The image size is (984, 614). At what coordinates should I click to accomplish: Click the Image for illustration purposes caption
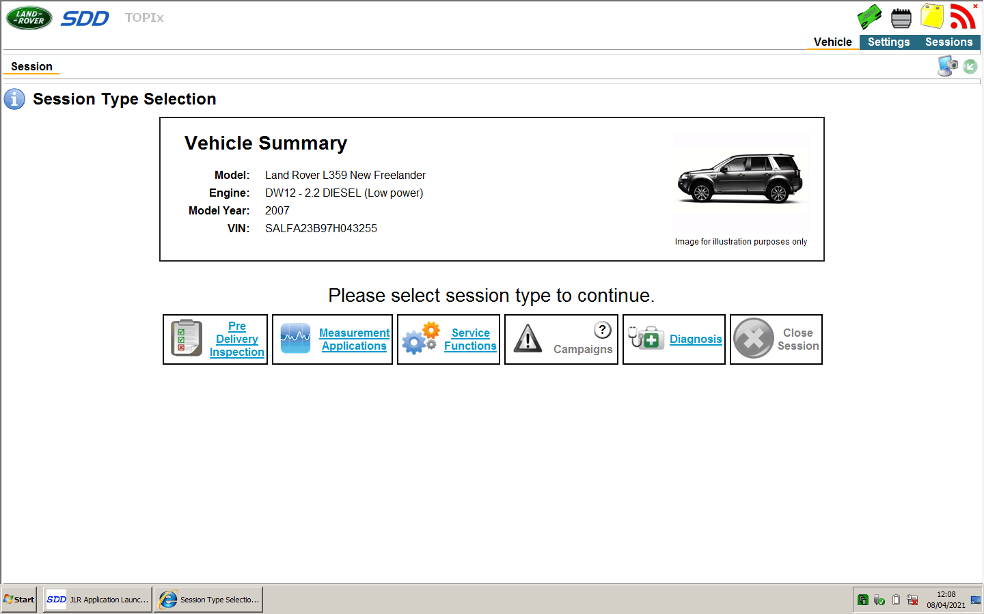(x=741, y=242)
